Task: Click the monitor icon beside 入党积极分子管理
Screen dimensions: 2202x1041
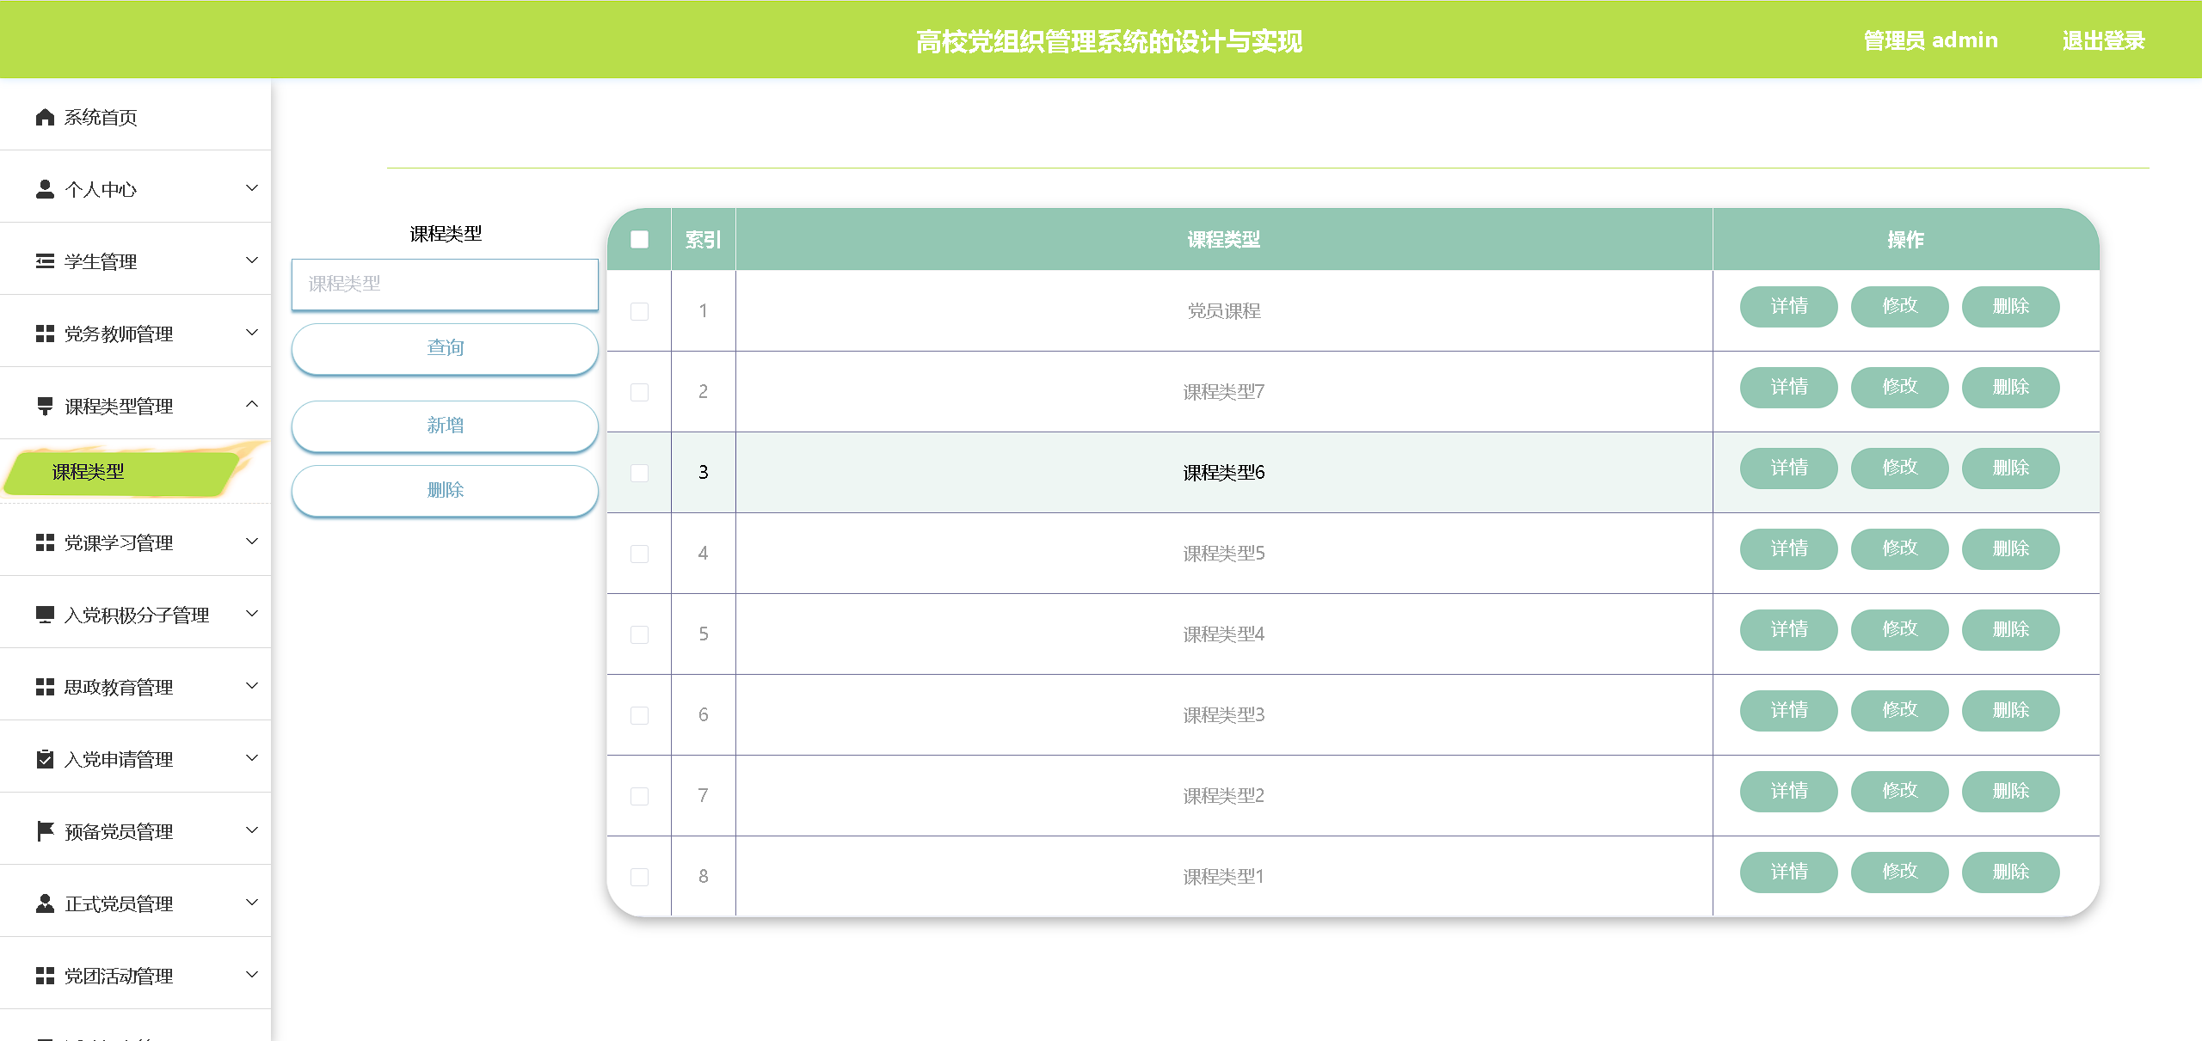Action: click(45, 615)
